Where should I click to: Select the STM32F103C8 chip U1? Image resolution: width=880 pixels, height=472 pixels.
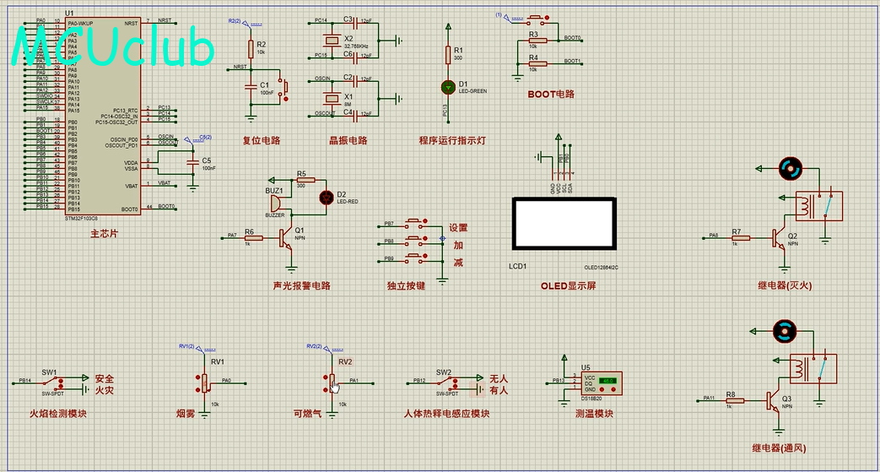pos(102,115)
